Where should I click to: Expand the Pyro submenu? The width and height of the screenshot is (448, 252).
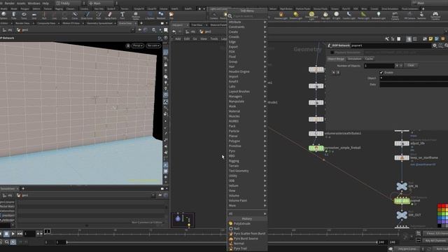(x=247, y=151)
